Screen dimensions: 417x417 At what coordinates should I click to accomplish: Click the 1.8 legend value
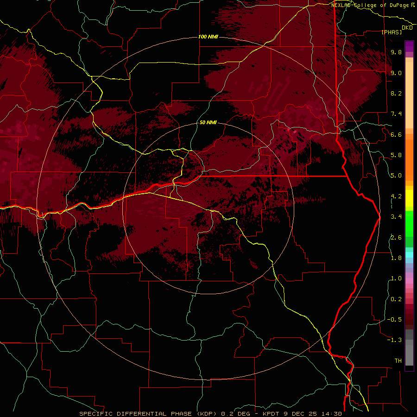point(396,258)
